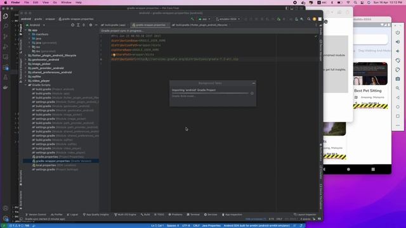Open the File menu in the macOS menu bar
The image size is (406, 228).
pos(27,3)
